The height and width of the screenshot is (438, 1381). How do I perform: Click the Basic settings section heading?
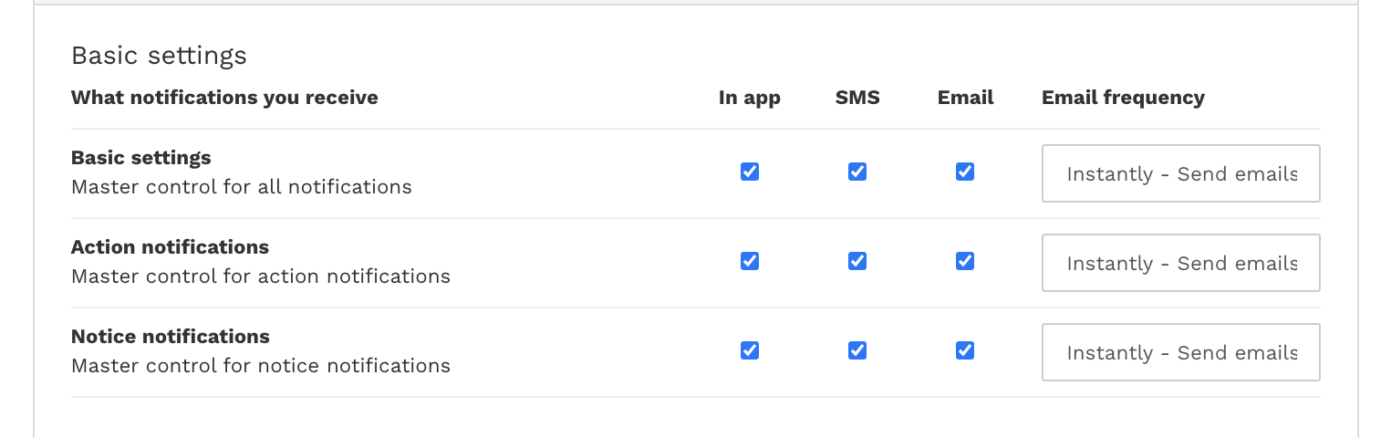[159, 56]
